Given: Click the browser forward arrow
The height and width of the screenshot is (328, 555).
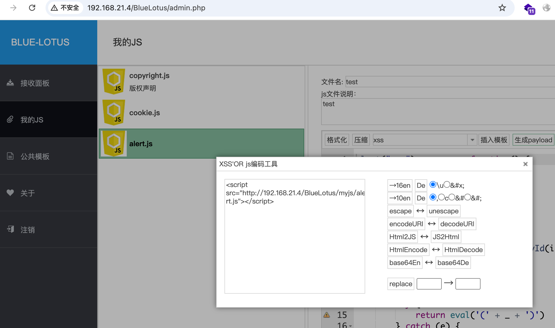Looking at the screenshot, I should 13,8.
